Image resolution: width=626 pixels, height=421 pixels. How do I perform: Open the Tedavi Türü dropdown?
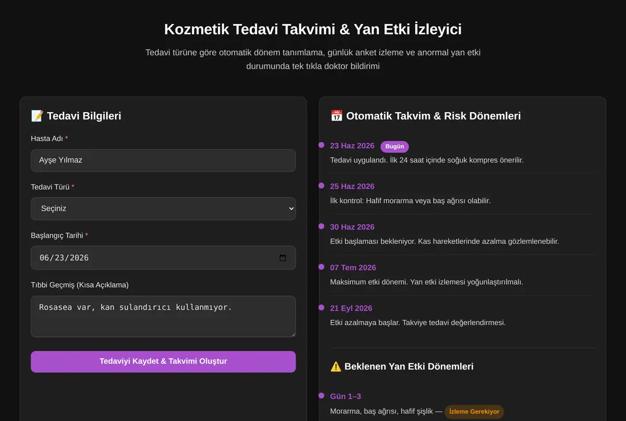(163, 208)
